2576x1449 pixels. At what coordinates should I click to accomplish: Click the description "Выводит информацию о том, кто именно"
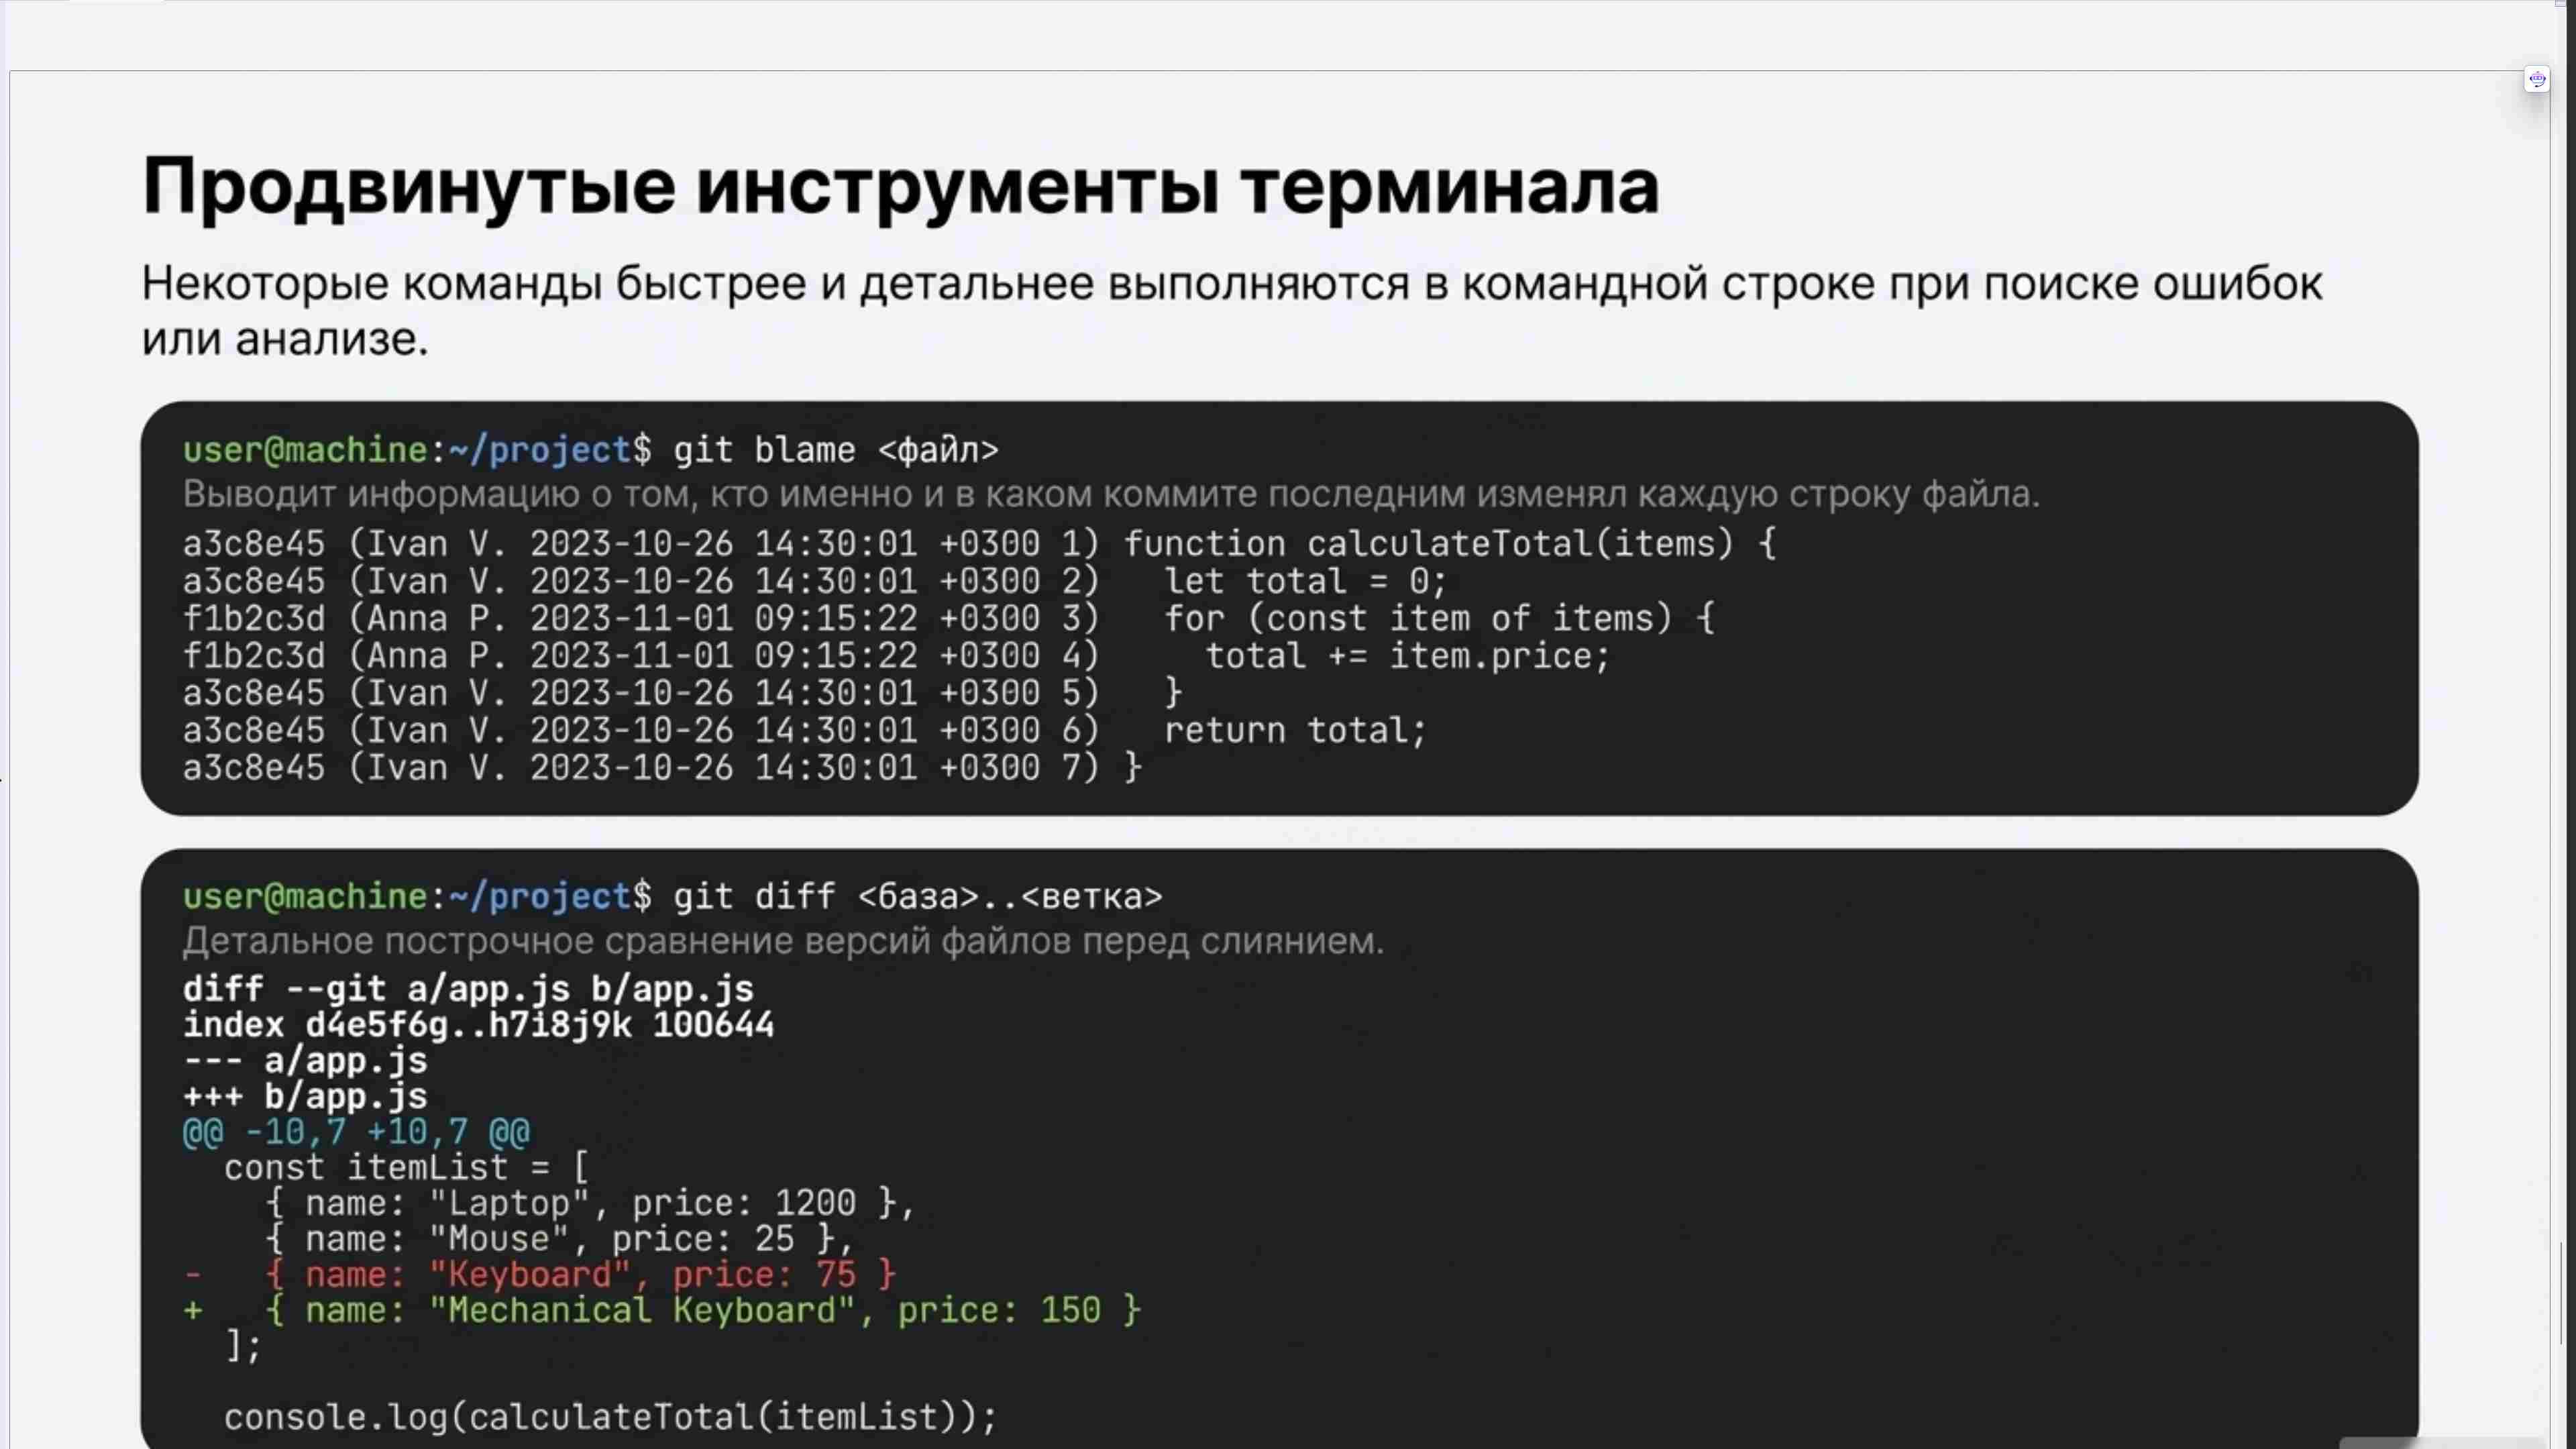1111,494
